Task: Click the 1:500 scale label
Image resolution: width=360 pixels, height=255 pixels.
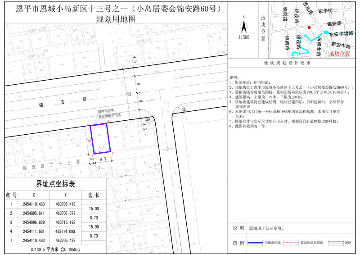Action: (x=243, y=37)
